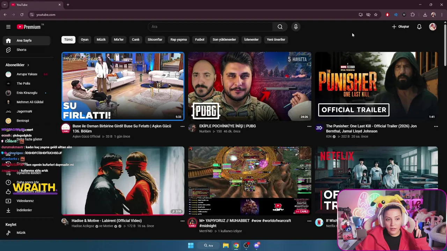Viewport: 447px width, 251px height.
Task: Open browser downloads icon
Action: coord(425,15)
